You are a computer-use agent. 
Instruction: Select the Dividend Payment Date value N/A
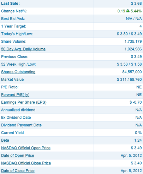(x=139, y=125)
